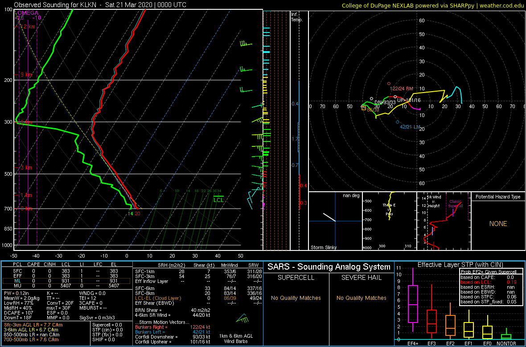Click the 'Sfc-3km AGL LR = 7.7 C/km' line
Viewport: 526px width, 347px height.
point(33,325)
